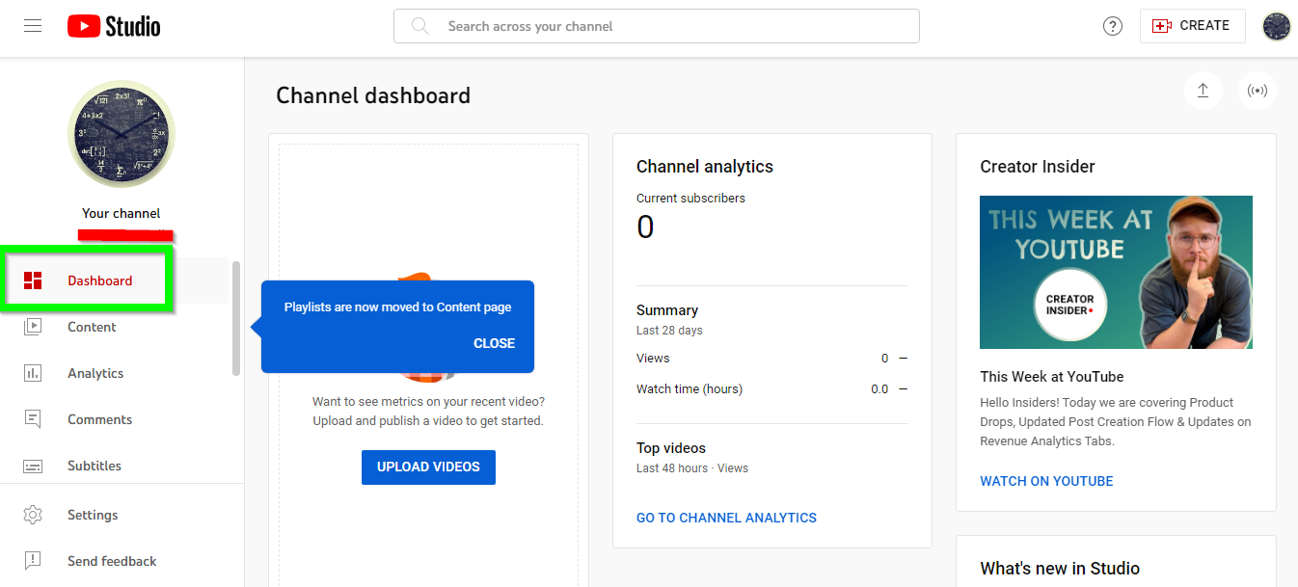Go to Analytics in the sidebar

pos(115,373)
